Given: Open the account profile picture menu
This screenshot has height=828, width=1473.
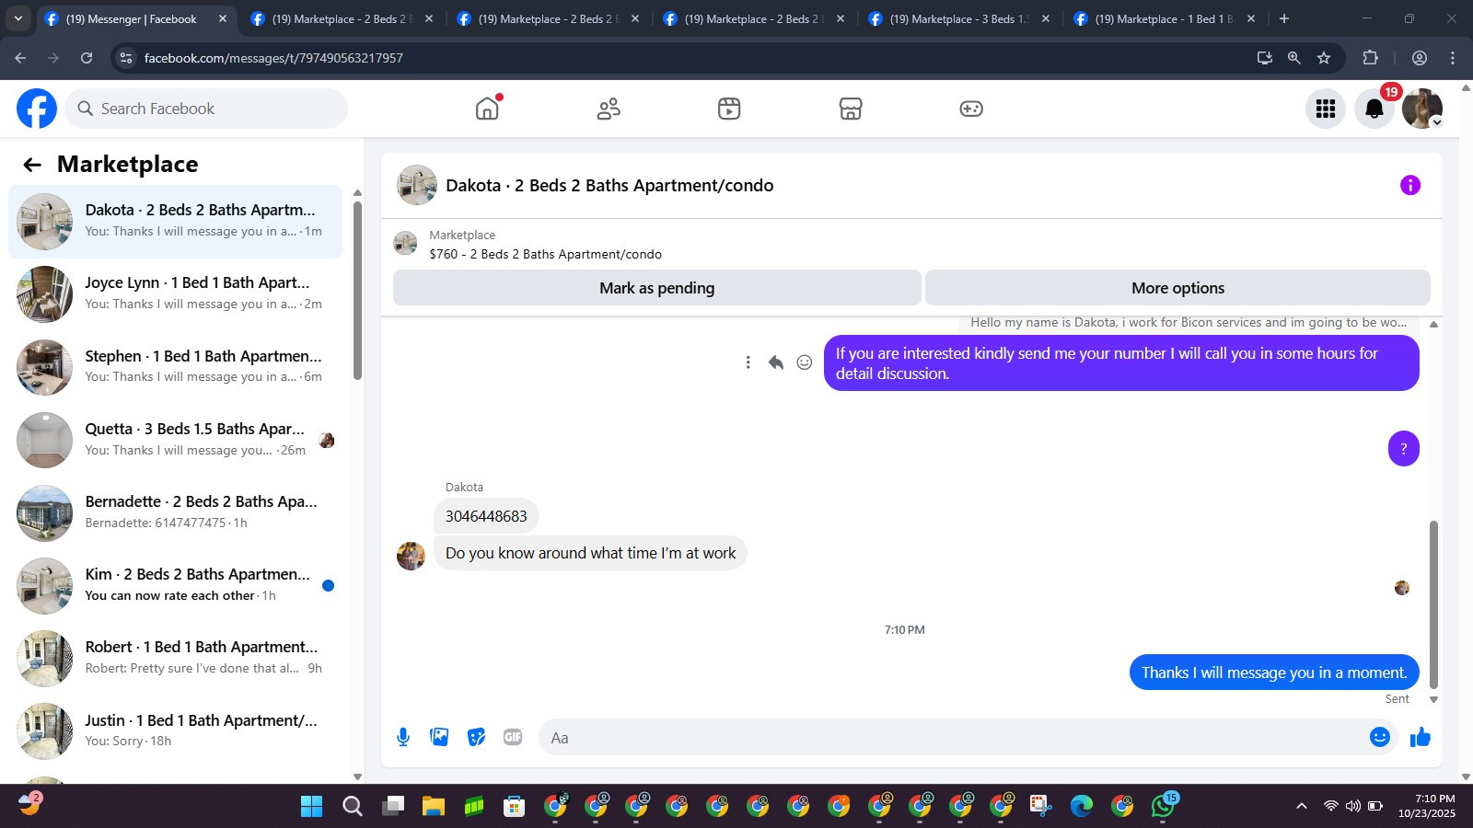Looking at the screenshot, I should coord(1422,109).
